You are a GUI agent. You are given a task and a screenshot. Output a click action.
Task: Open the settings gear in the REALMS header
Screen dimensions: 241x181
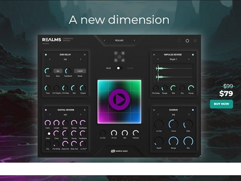pyautogui.click(x=195, y=41)
